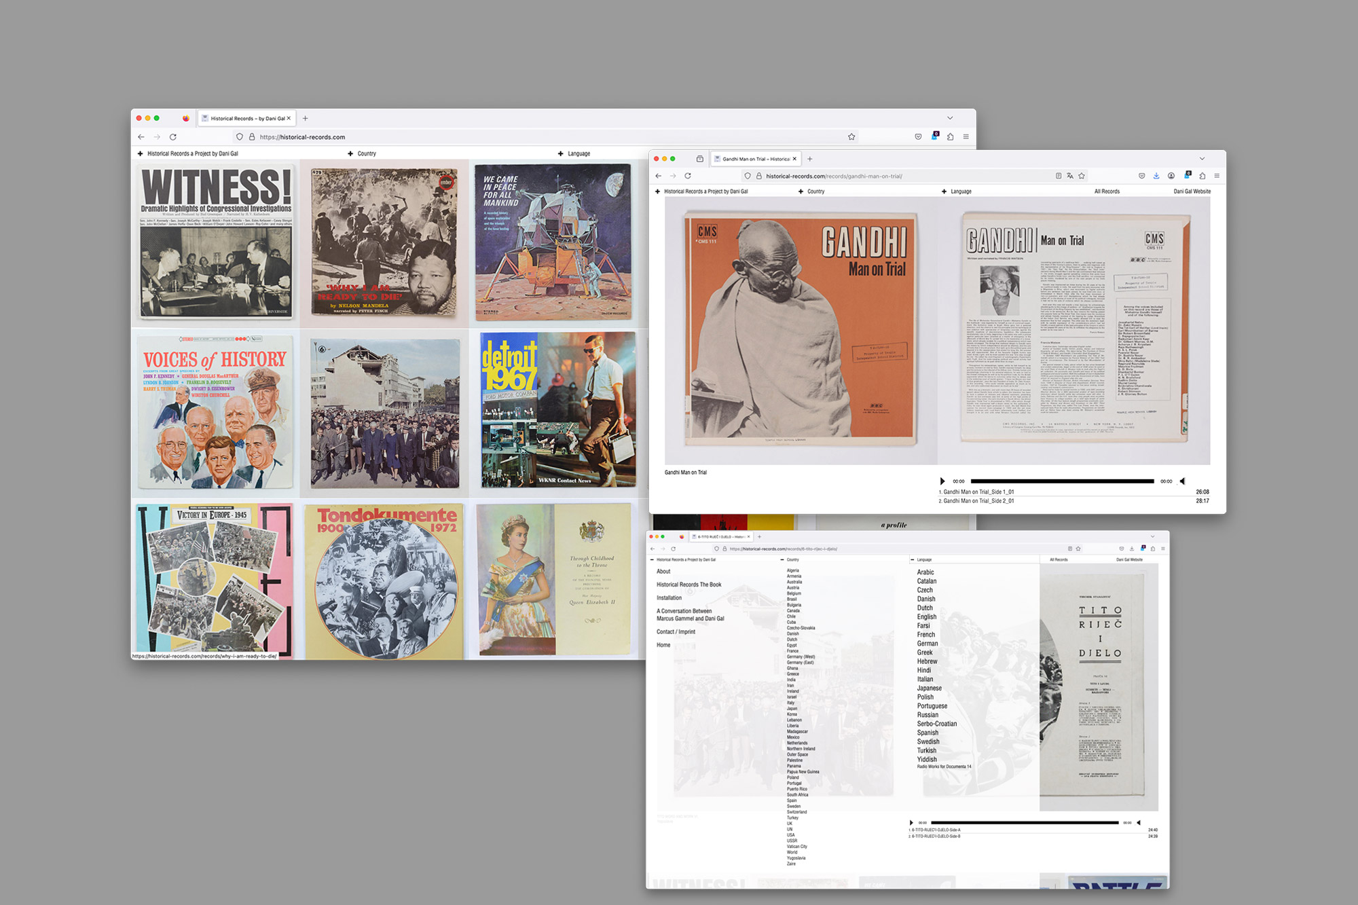Screen dimensions: 1358x905
Task: Seek on Tito window audio progress bar
Action: click(x=1025, y=823)
